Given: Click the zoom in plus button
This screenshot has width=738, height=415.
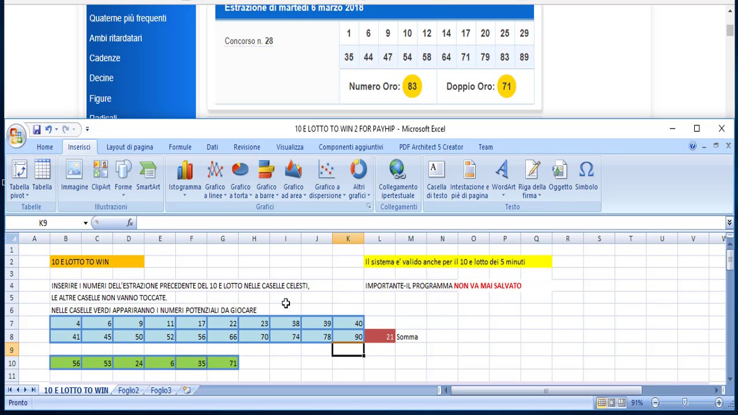Looking at the screenshot, I should click(x=718, y=402).
